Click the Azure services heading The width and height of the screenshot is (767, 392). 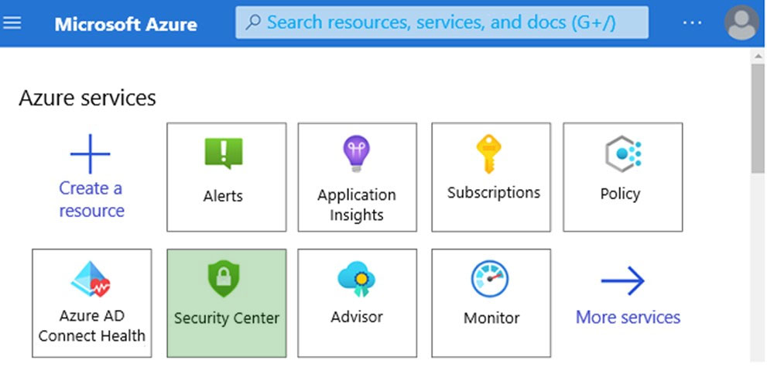point(87,98)
